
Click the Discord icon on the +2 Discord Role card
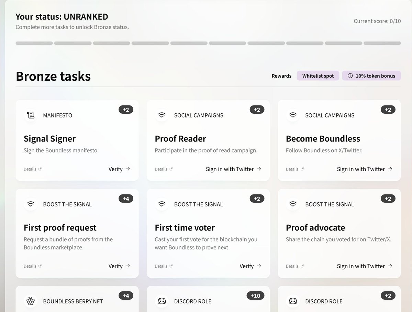(x=293, y=301)
